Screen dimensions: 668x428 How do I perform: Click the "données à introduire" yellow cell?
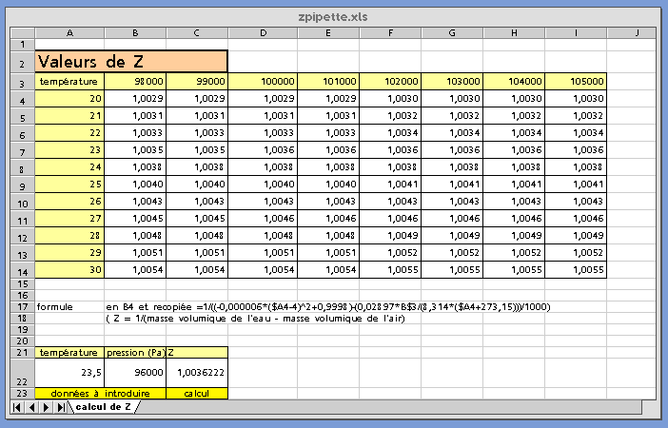(x=100, y=392)
